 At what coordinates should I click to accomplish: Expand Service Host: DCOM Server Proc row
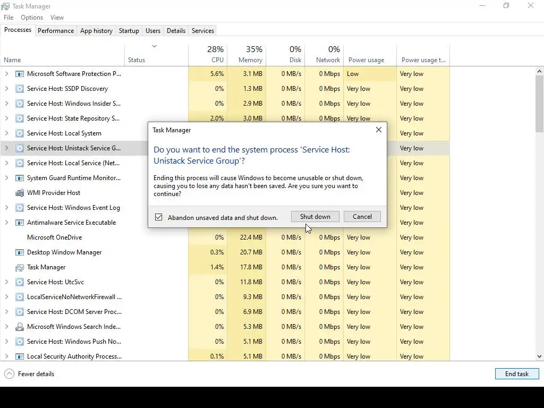click(6, 311)
